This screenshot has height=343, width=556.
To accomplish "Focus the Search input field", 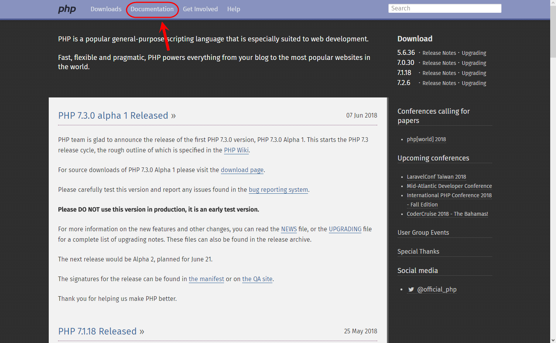I will tap(445, 9).
